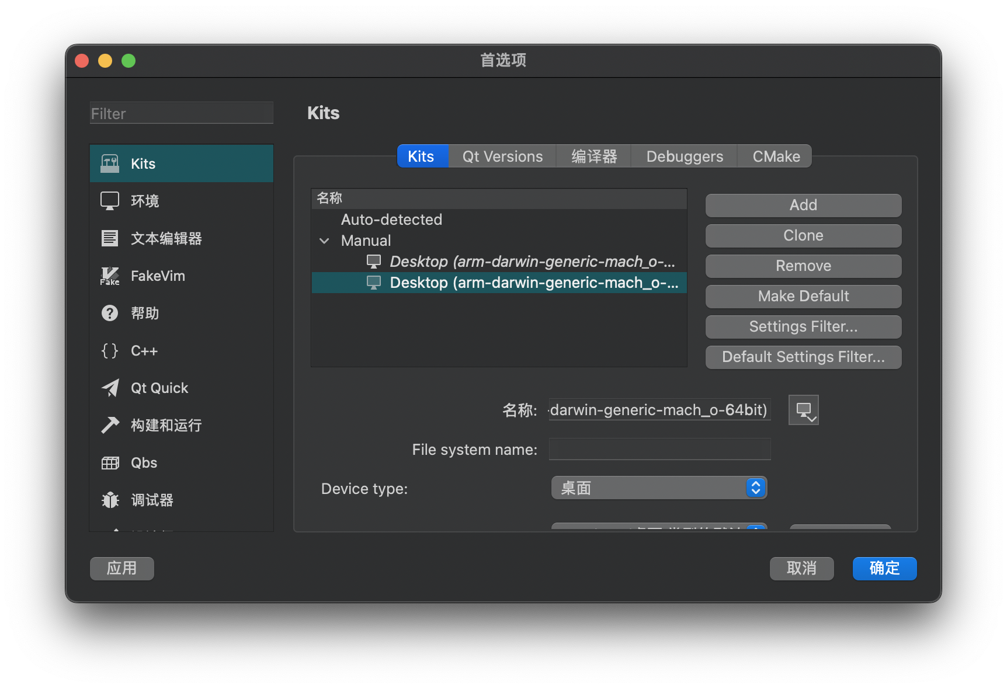Open Settings Filter... dialog
Image resolution: width=1007 pixels, height=689 pixels.
tap(803, 326)
